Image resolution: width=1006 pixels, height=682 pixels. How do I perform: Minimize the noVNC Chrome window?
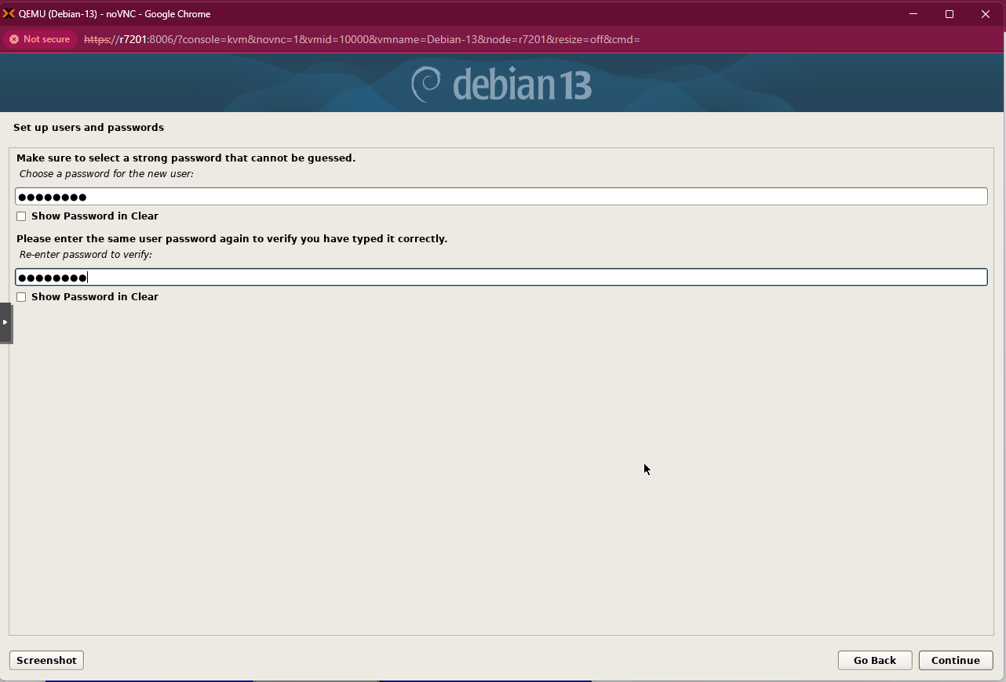(x=913, y=13)
